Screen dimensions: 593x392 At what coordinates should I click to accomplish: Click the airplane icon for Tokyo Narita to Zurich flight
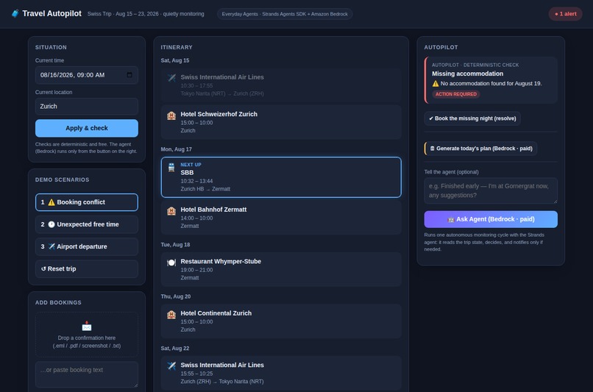[171, 77]
